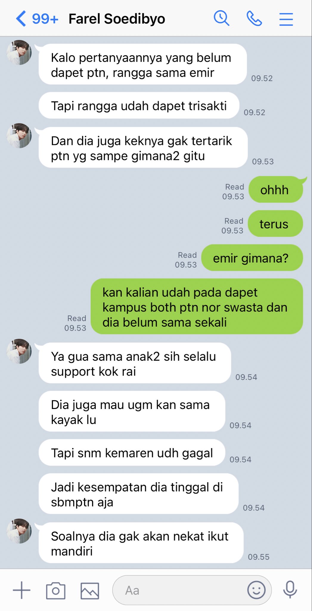Start a voice call with phone icon

[254, 19]
